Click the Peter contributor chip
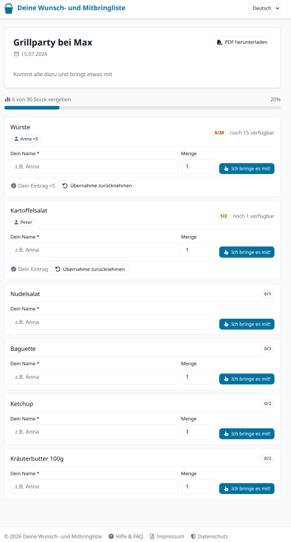291x542 pixels. (x=23, y=222)
